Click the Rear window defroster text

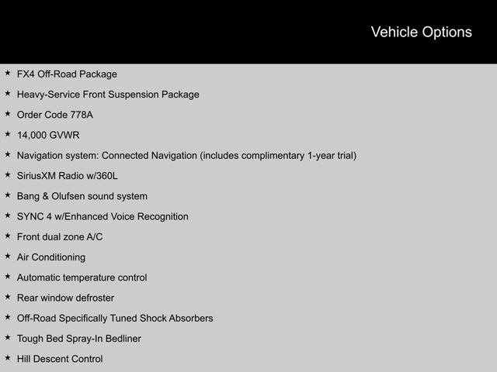tap(65, 298)
